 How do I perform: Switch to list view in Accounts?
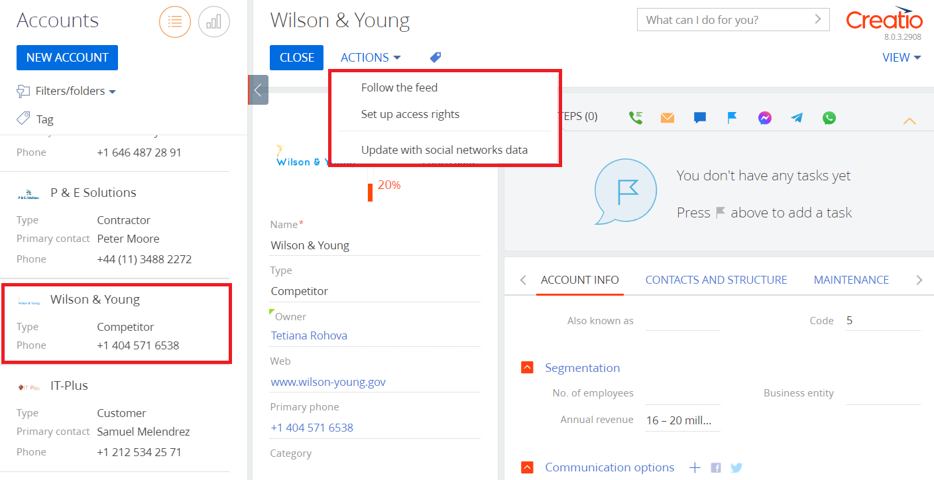[175, 22]
